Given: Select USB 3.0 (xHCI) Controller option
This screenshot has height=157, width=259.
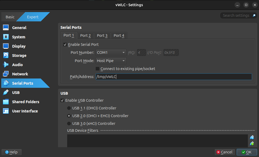Looking at the screenshot, I should (69, 124).
